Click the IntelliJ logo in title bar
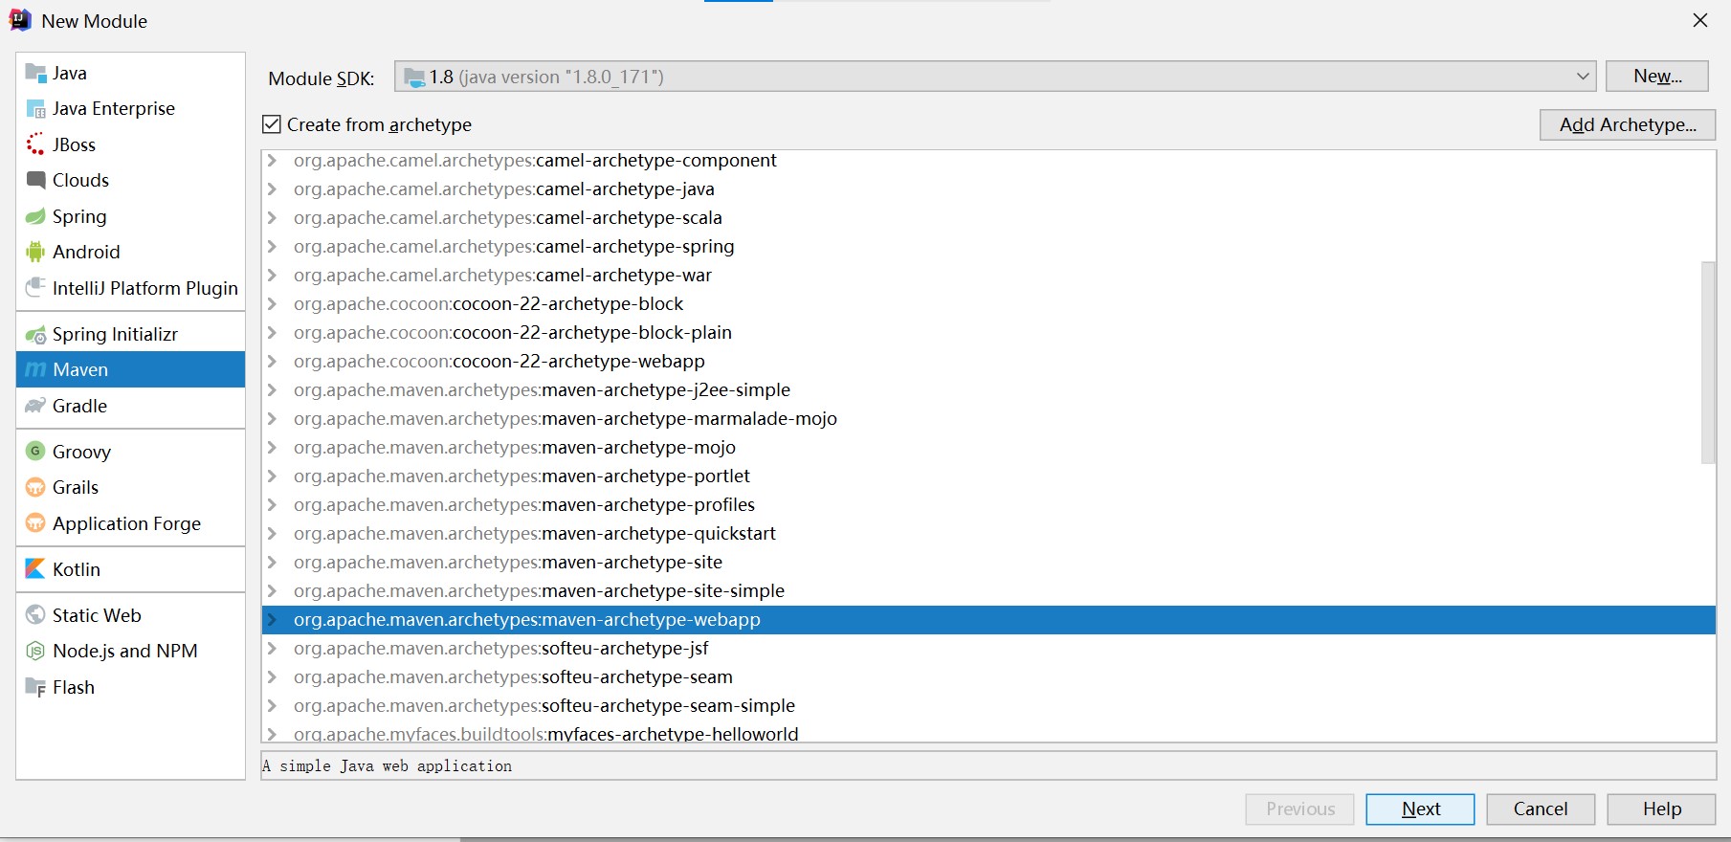The image size is (1731, 842). click(x=20, y=20)
